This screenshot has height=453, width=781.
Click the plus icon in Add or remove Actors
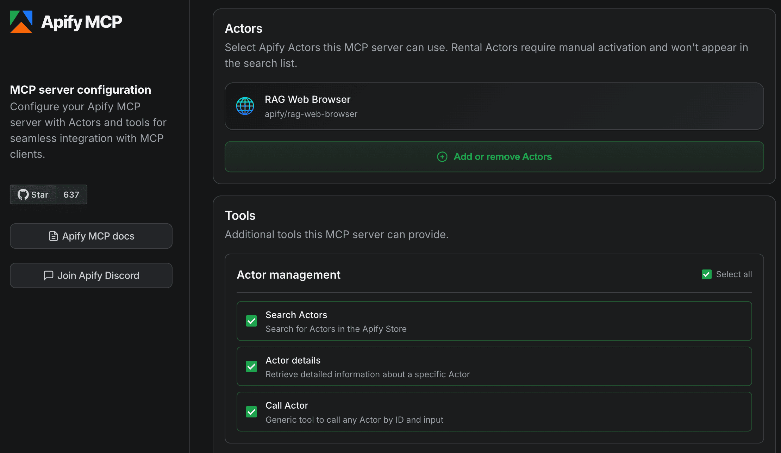click(442, 156)
